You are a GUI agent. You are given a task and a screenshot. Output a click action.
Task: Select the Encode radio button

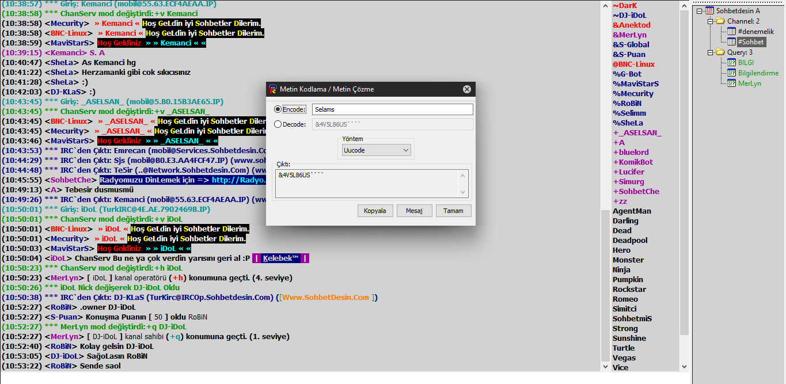pyautogui.click(x=278, y=109)
